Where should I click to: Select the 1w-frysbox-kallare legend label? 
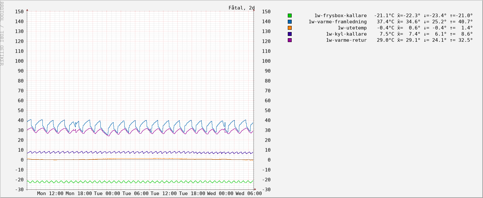point(340,16)
